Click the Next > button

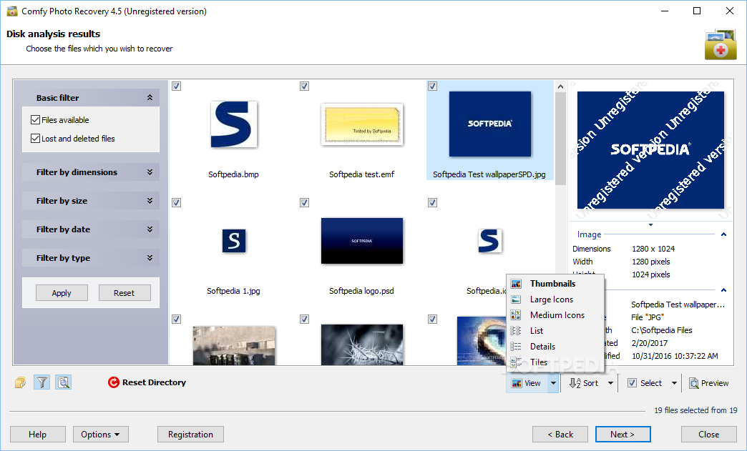[x=622, y=435]
